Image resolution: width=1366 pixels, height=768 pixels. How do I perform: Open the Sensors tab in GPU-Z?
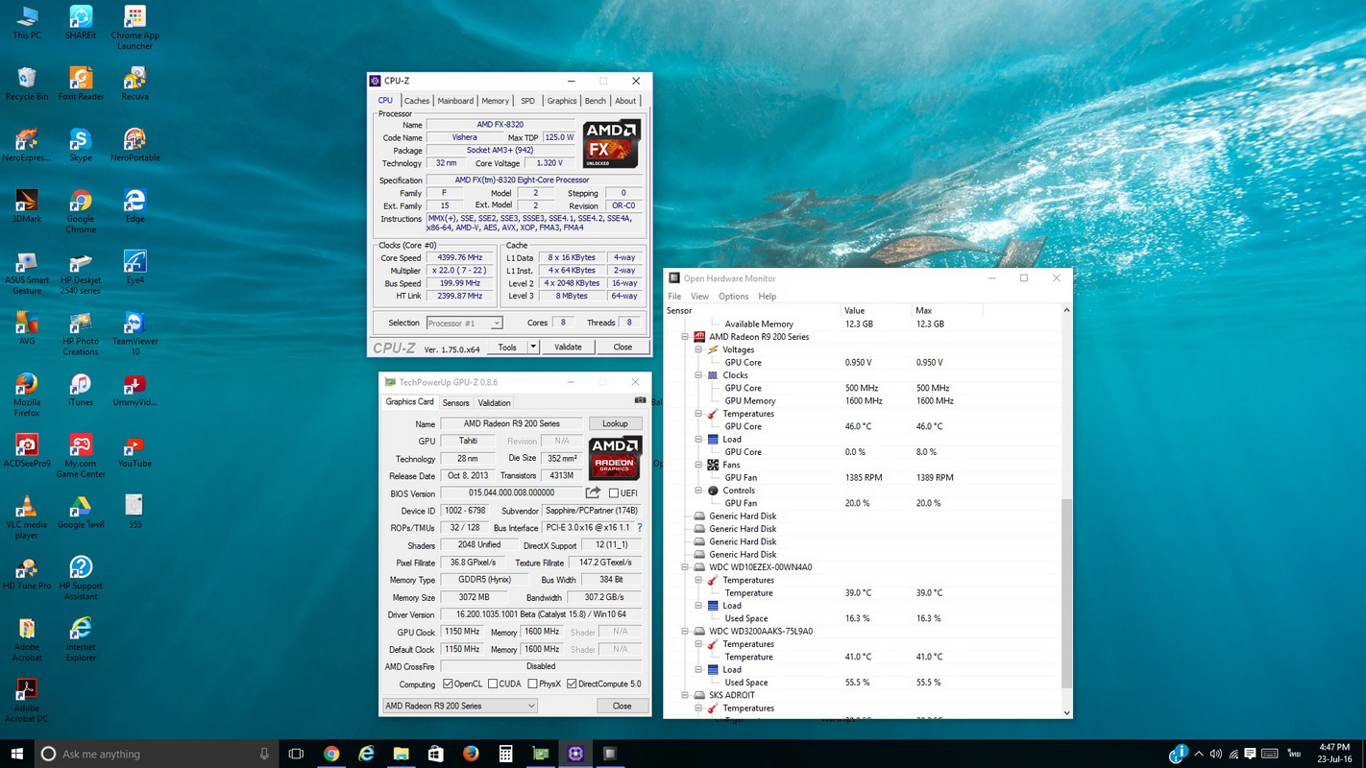pos(455,403)
